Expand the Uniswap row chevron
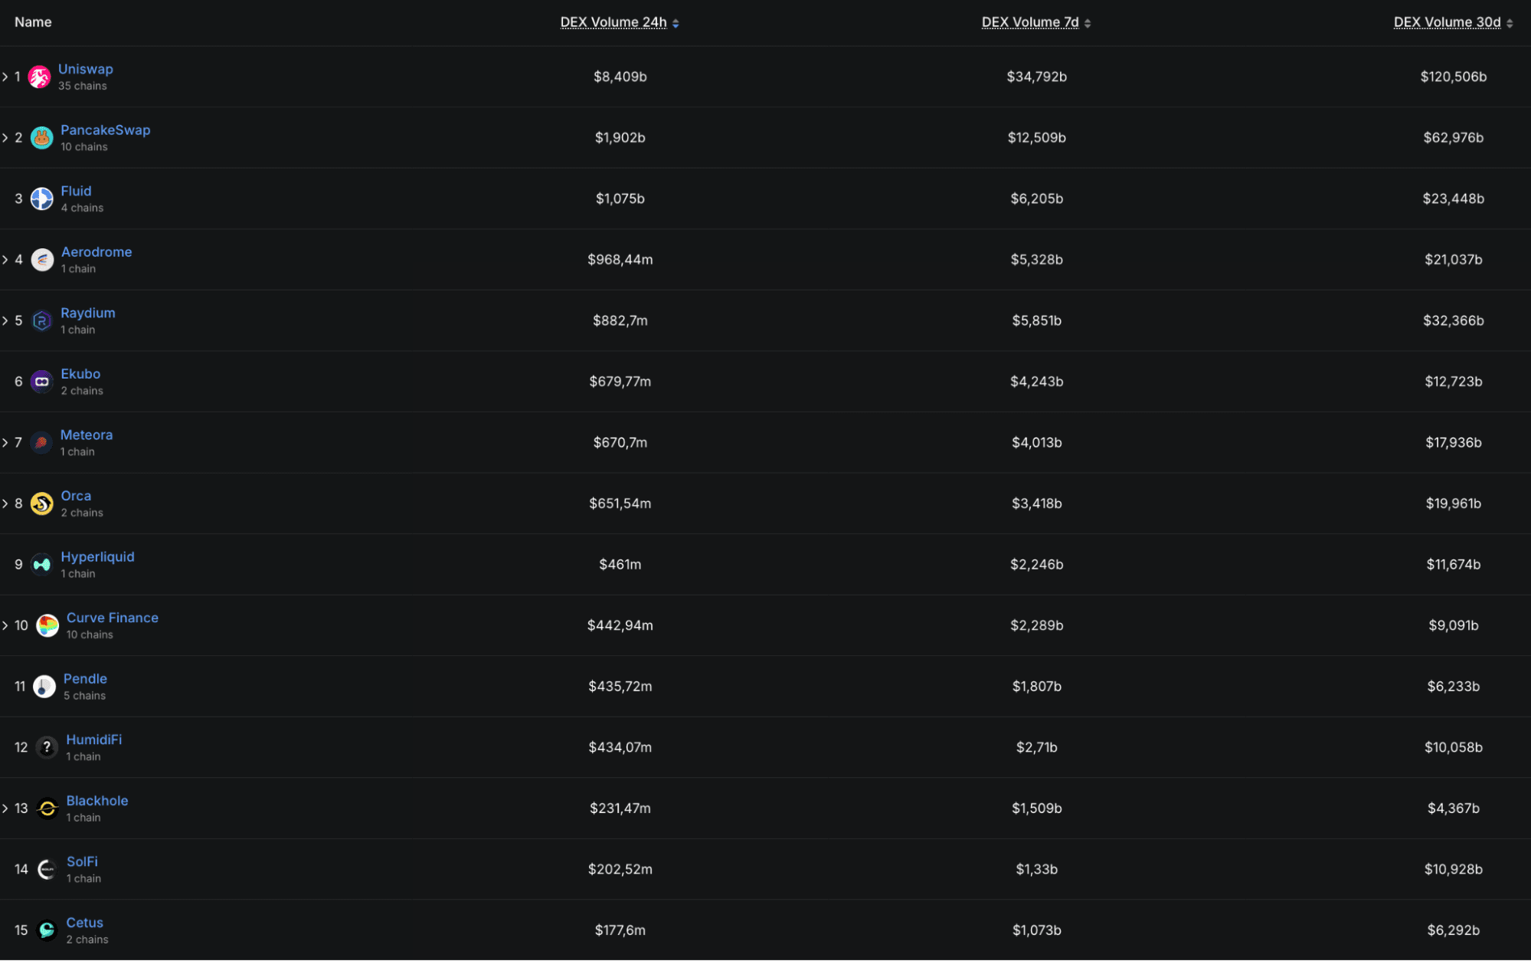Screen dimensions: 1531x961 [x=5, y=77]
